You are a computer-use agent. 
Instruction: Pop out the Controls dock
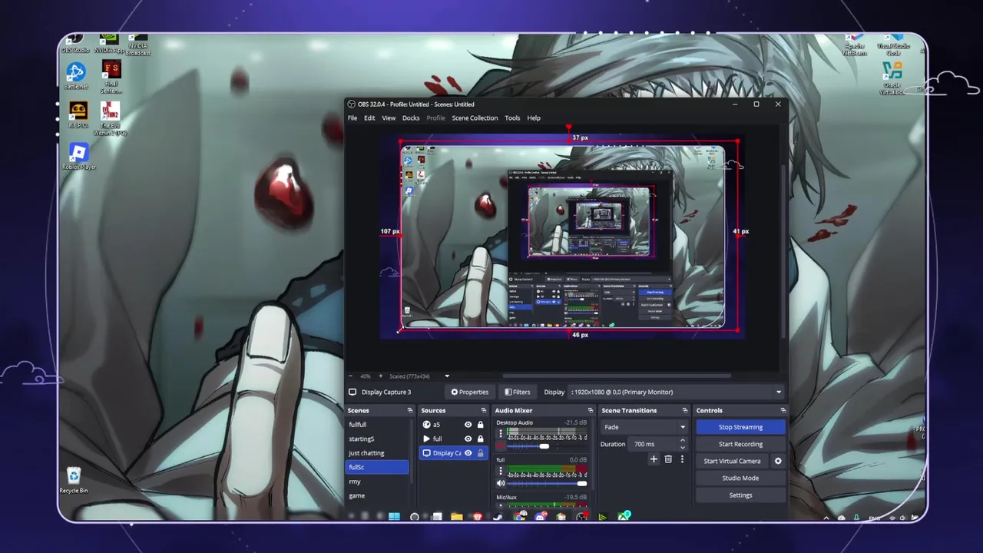click(x=783, y=410)
